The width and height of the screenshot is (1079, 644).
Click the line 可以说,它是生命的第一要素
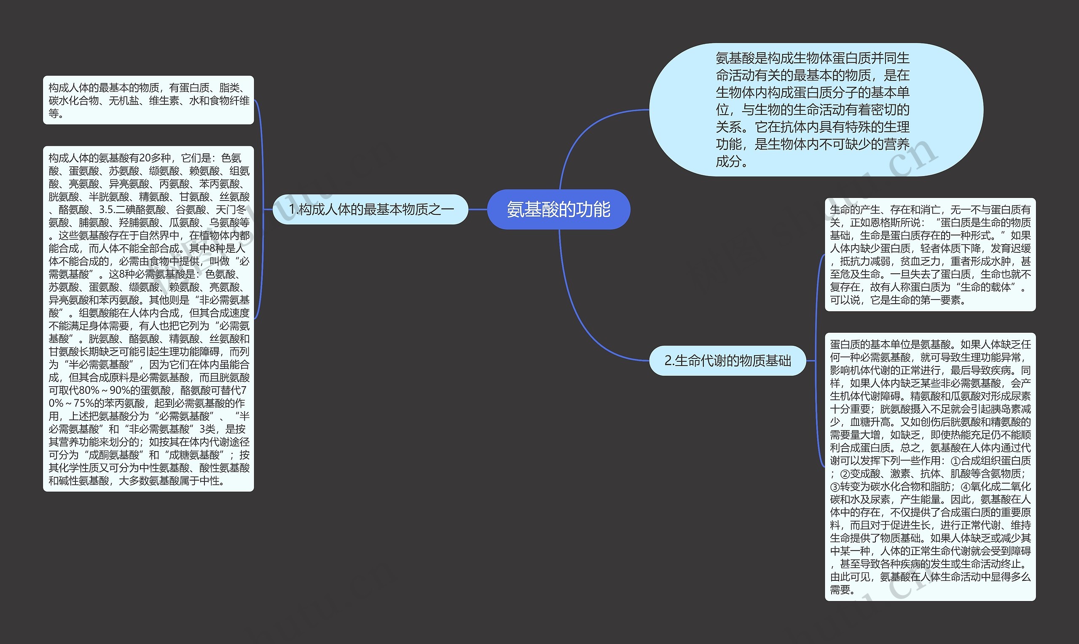(897, 300)
